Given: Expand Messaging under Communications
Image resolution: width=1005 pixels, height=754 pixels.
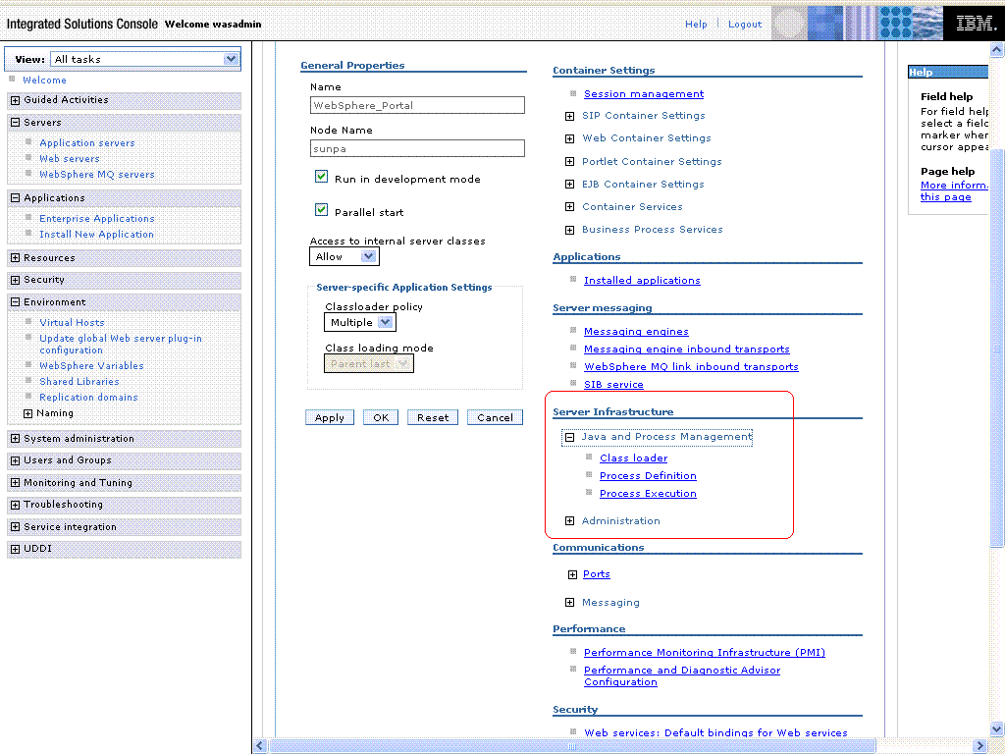Looking at the screenshot, I should coord(569,603).
